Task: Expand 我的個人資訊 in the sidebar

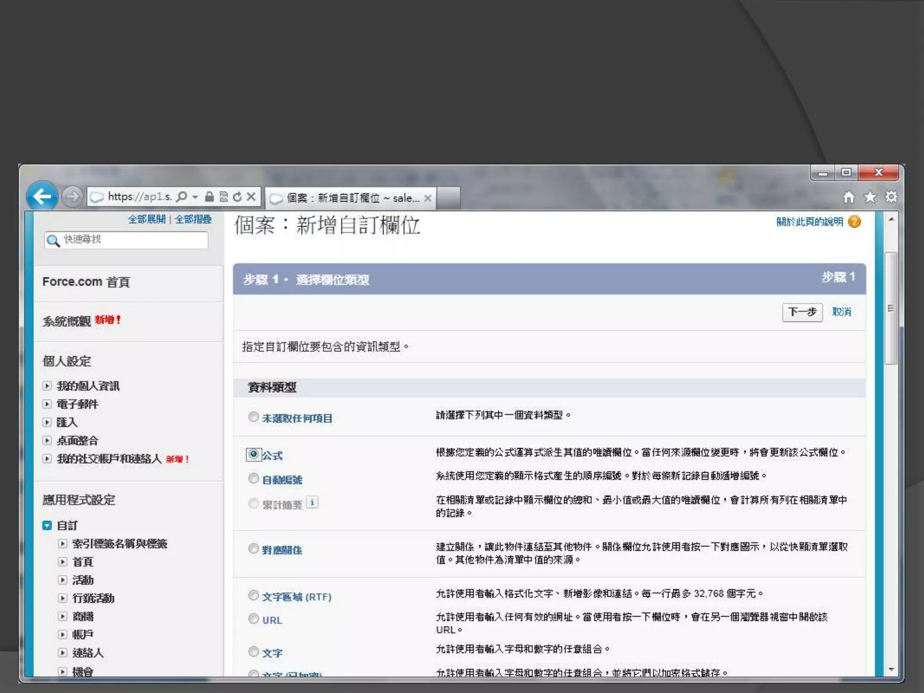Action: [x=47, y=386]
